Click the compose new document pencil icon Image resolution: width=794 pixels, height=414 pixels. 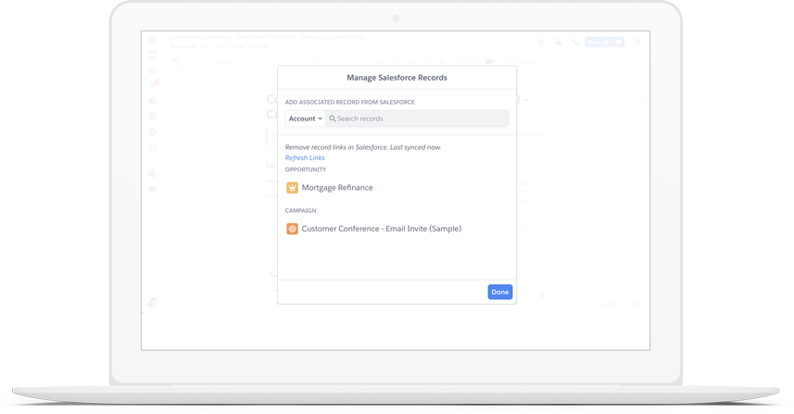tap(637, 43)
